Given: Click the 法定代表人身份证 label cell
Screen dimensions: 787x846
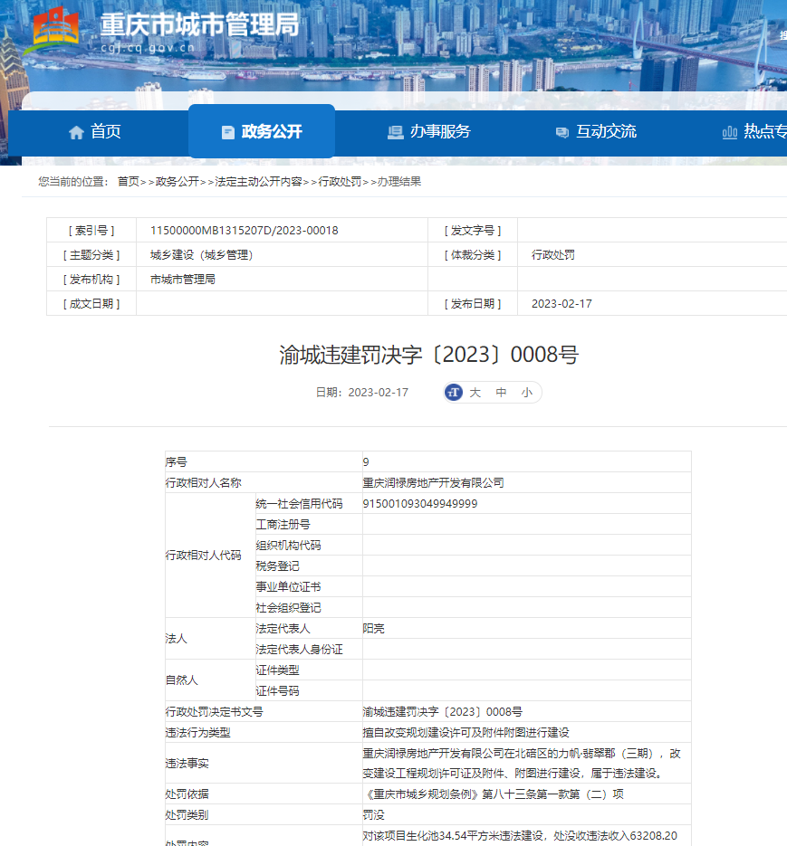Looking at the screenshot, I should 309,650.
